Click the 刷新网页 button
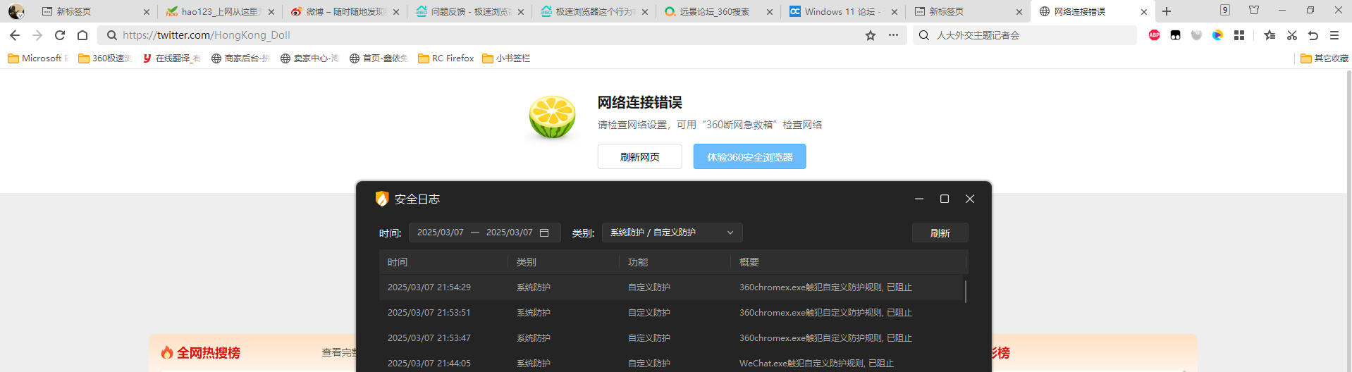The image size is (1352, 372). [639, 156]
